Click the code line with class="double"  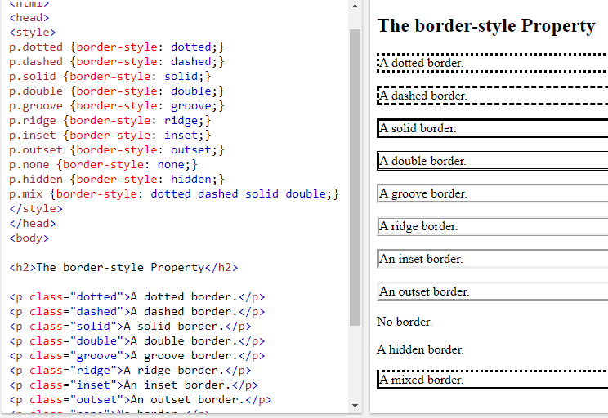pyautogui.click(x=136, y=341)
